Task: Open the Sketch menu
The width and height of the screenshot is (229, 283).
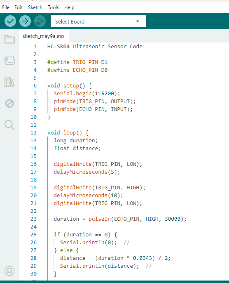Action: pos(35,7)
